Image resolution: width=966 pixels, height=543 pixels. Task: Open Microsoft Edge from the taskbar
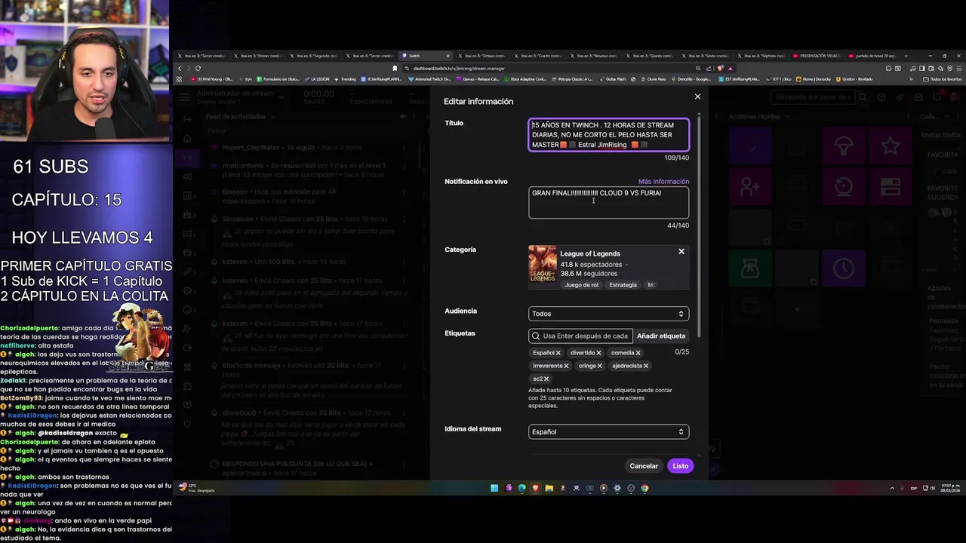[x=521, y=488]
